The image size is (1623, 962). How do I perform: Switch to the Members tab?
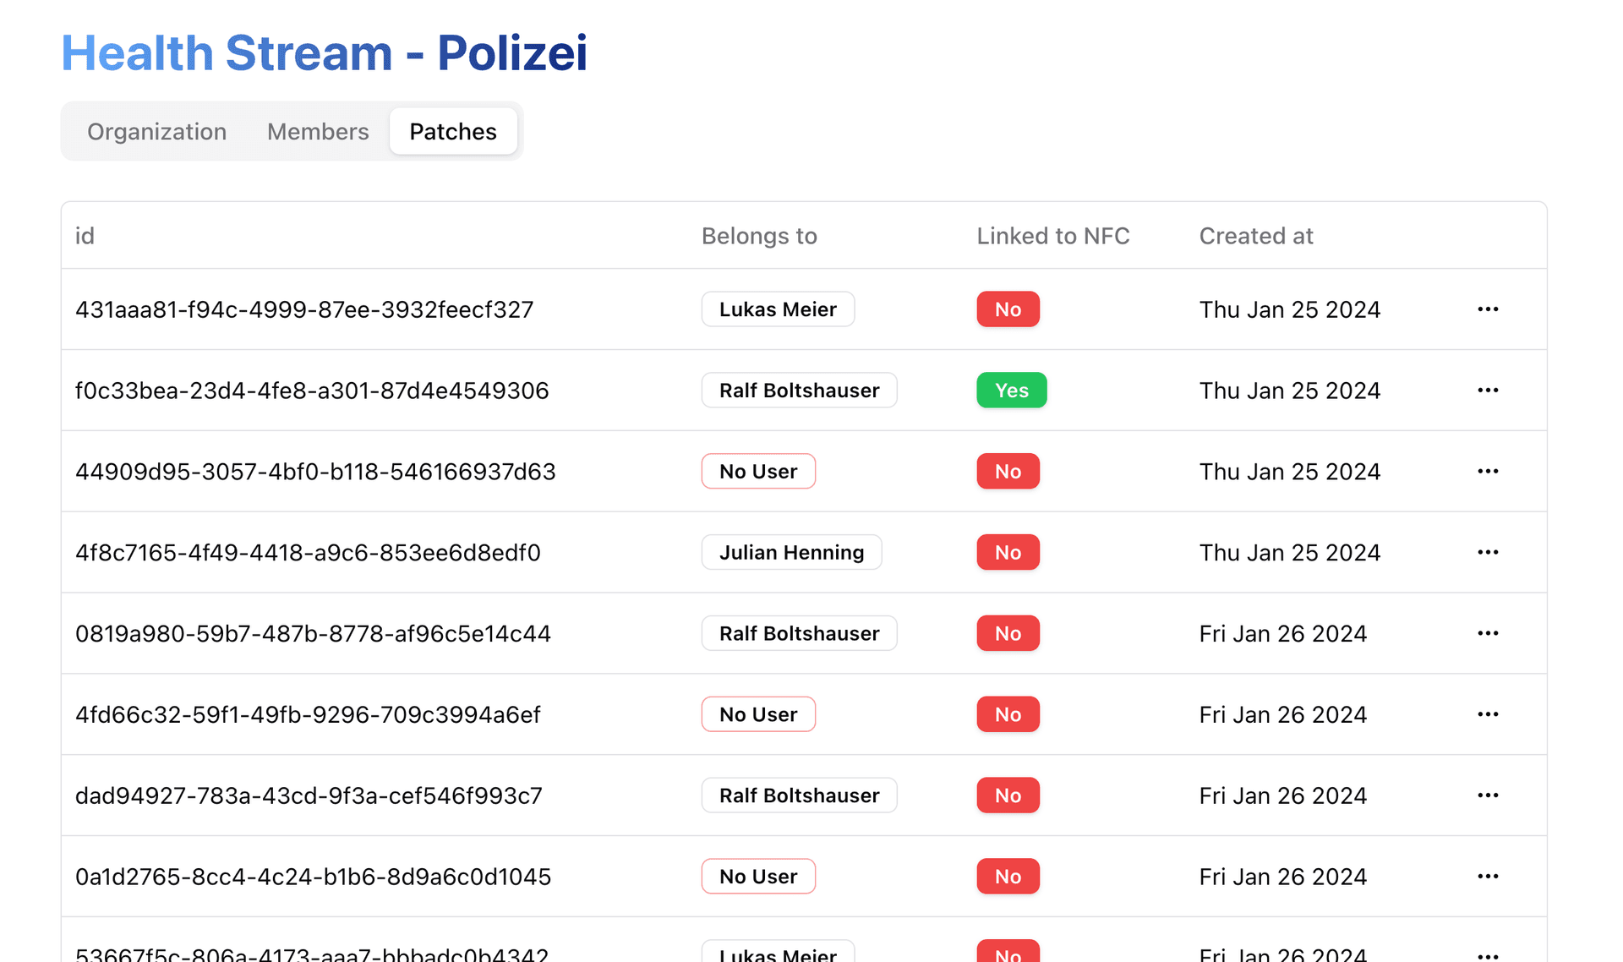318,132
